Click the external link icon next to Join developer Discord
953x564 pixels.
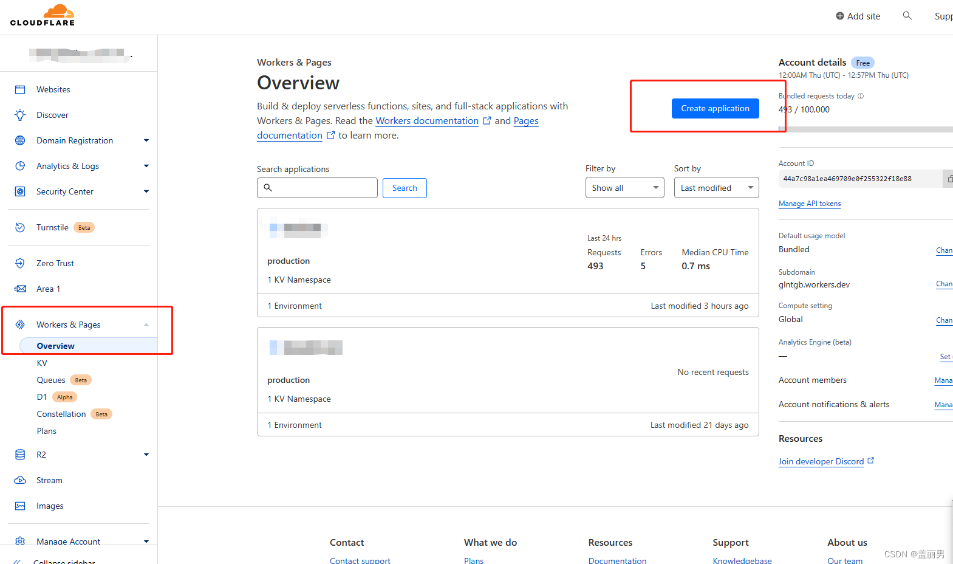870,461
